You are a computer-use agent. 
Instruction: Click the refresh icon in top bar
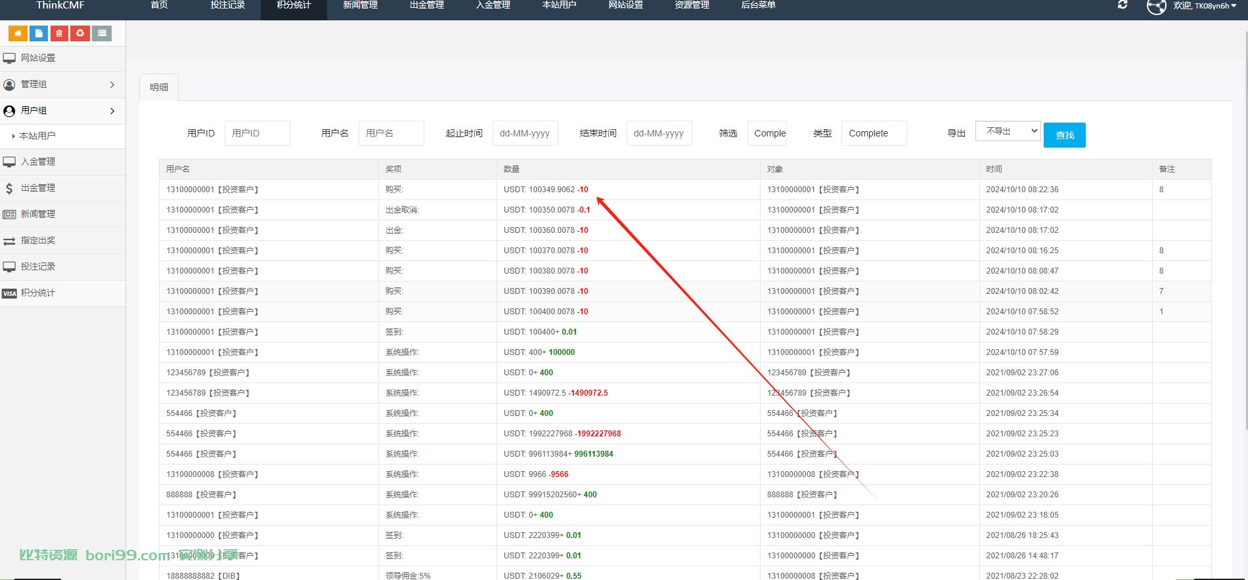[x=1123, y=5]
